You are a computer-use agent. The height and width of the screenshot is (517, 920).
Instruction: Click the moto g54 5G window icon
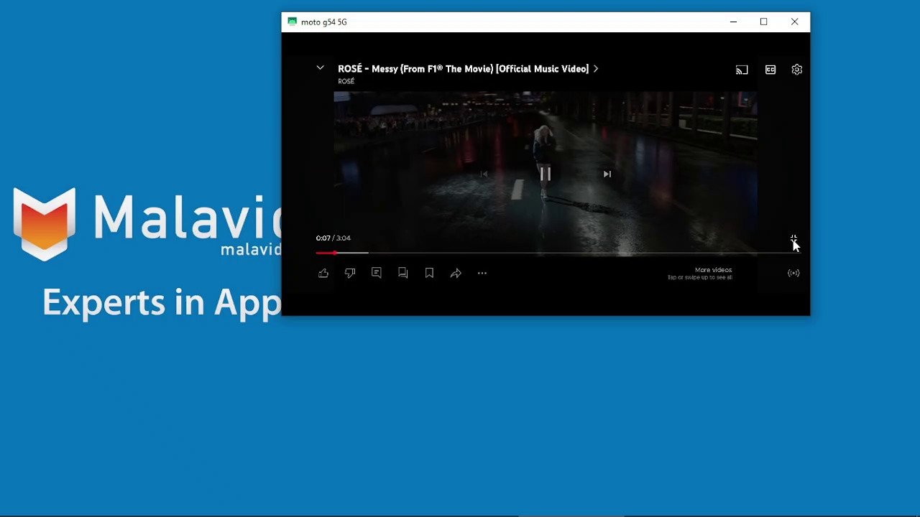point(292,22)
